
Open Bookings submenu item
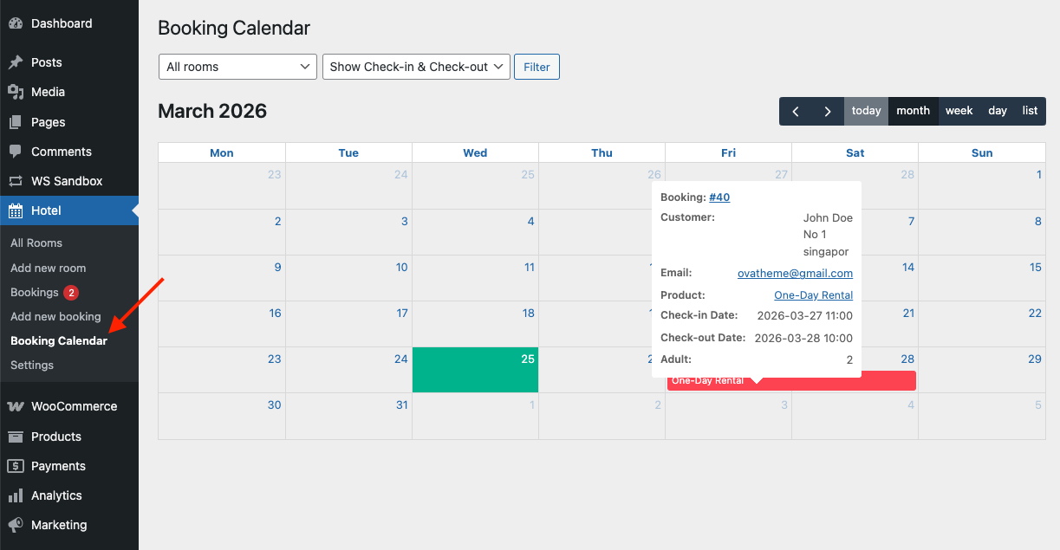[35, 292]
